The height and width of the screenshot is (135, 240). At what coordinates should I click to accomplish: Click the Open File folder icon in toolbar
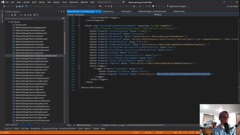[16, 6]
